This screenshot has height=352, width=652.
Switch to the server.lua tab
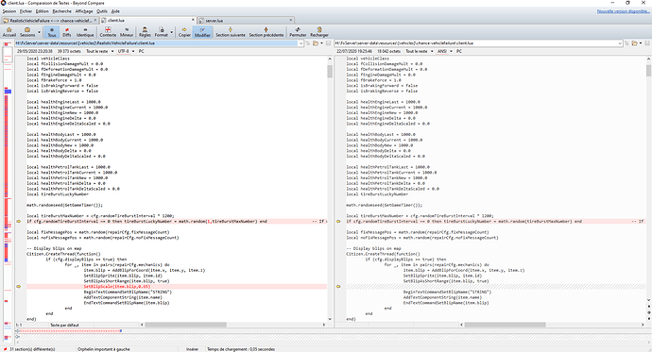click(x=245, y=20)
